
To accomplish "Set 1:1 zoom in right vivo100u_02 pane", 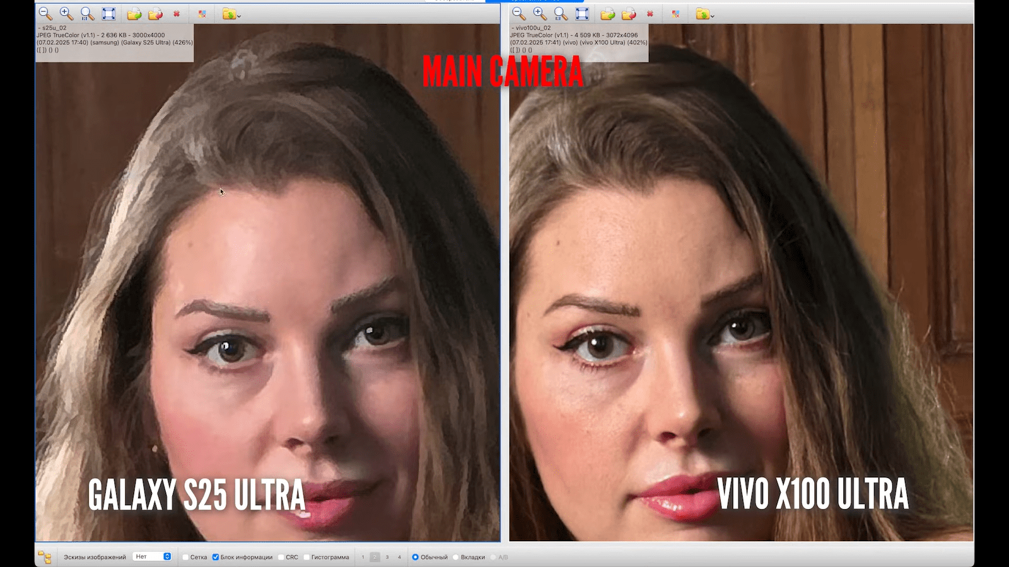I will [x=561, y=13].
